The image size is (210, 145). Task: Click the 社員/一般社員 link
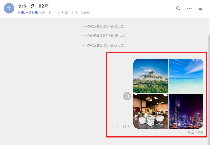(x=28, y=13)
